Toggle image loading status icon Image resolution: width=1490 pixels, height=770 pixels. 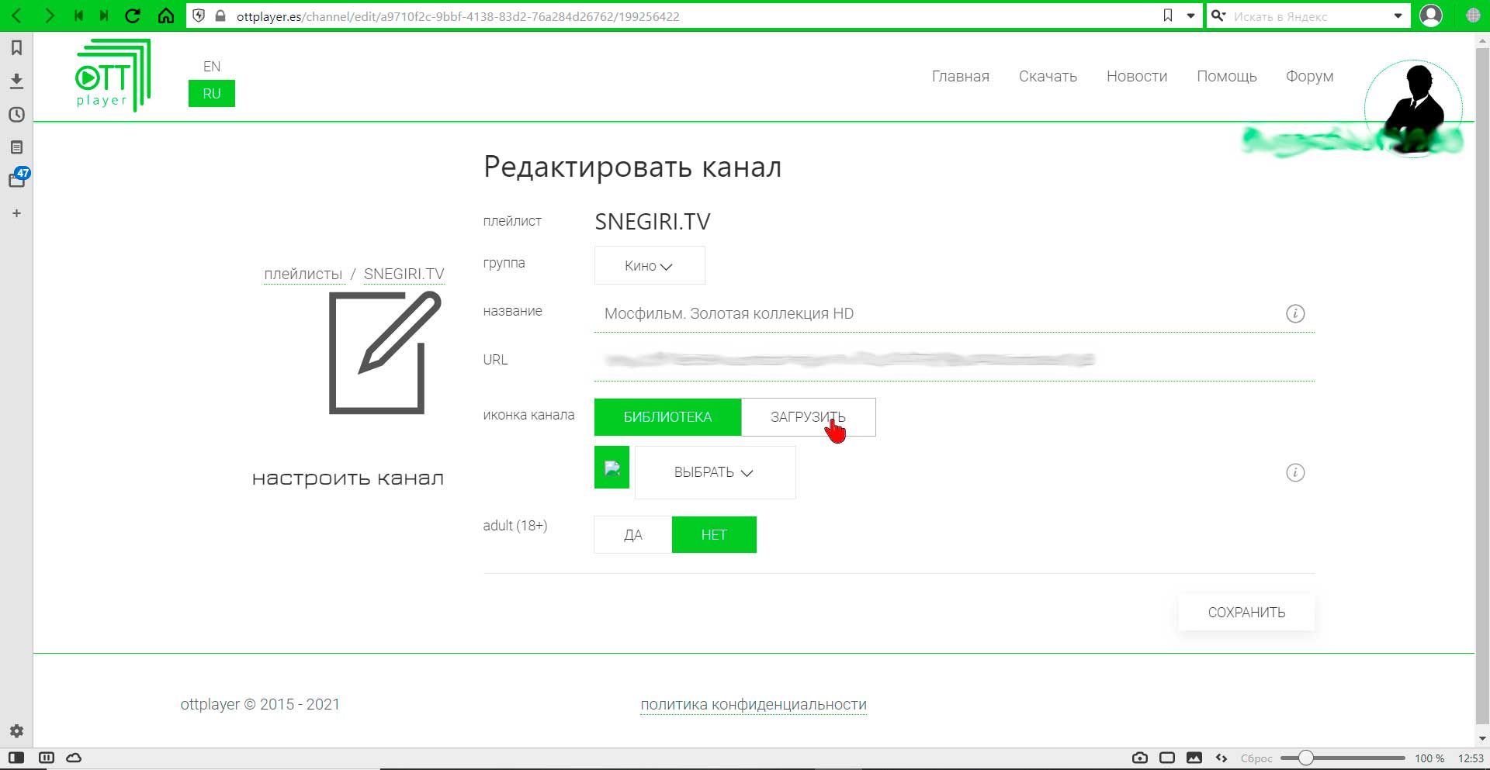click(1194, 758)
